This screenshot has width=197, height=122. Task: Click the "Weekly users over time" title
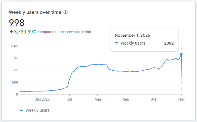(35, 12)
